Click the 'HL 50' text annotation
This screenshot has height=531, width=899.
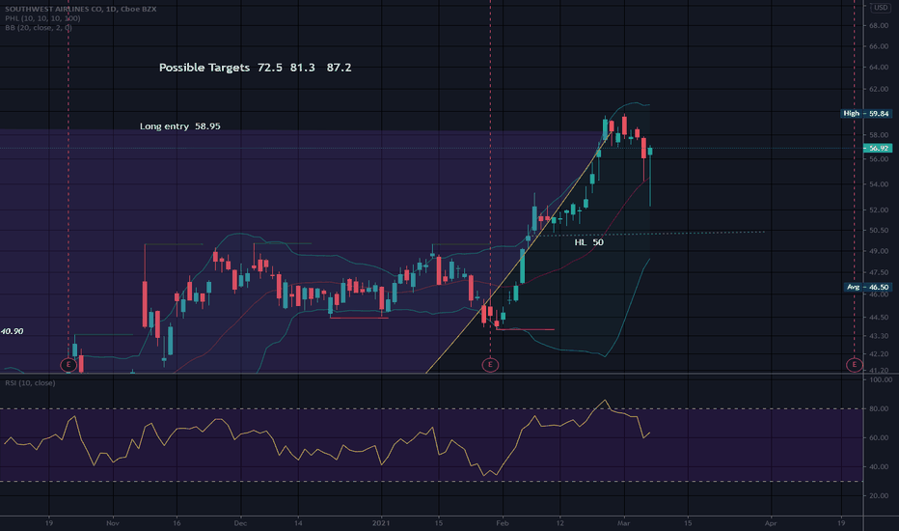click(588, 242)
